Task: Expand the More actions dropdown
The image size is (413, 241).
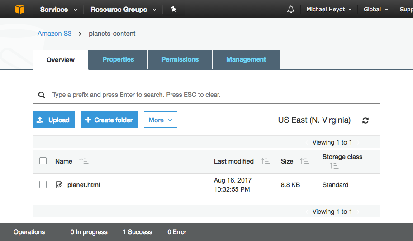Action: click(161, 120)
